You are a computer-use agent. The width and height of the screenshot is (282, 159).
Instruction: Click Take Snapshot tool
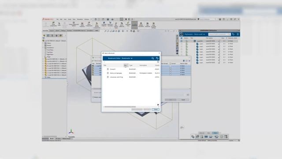click(x=148, y=25)
